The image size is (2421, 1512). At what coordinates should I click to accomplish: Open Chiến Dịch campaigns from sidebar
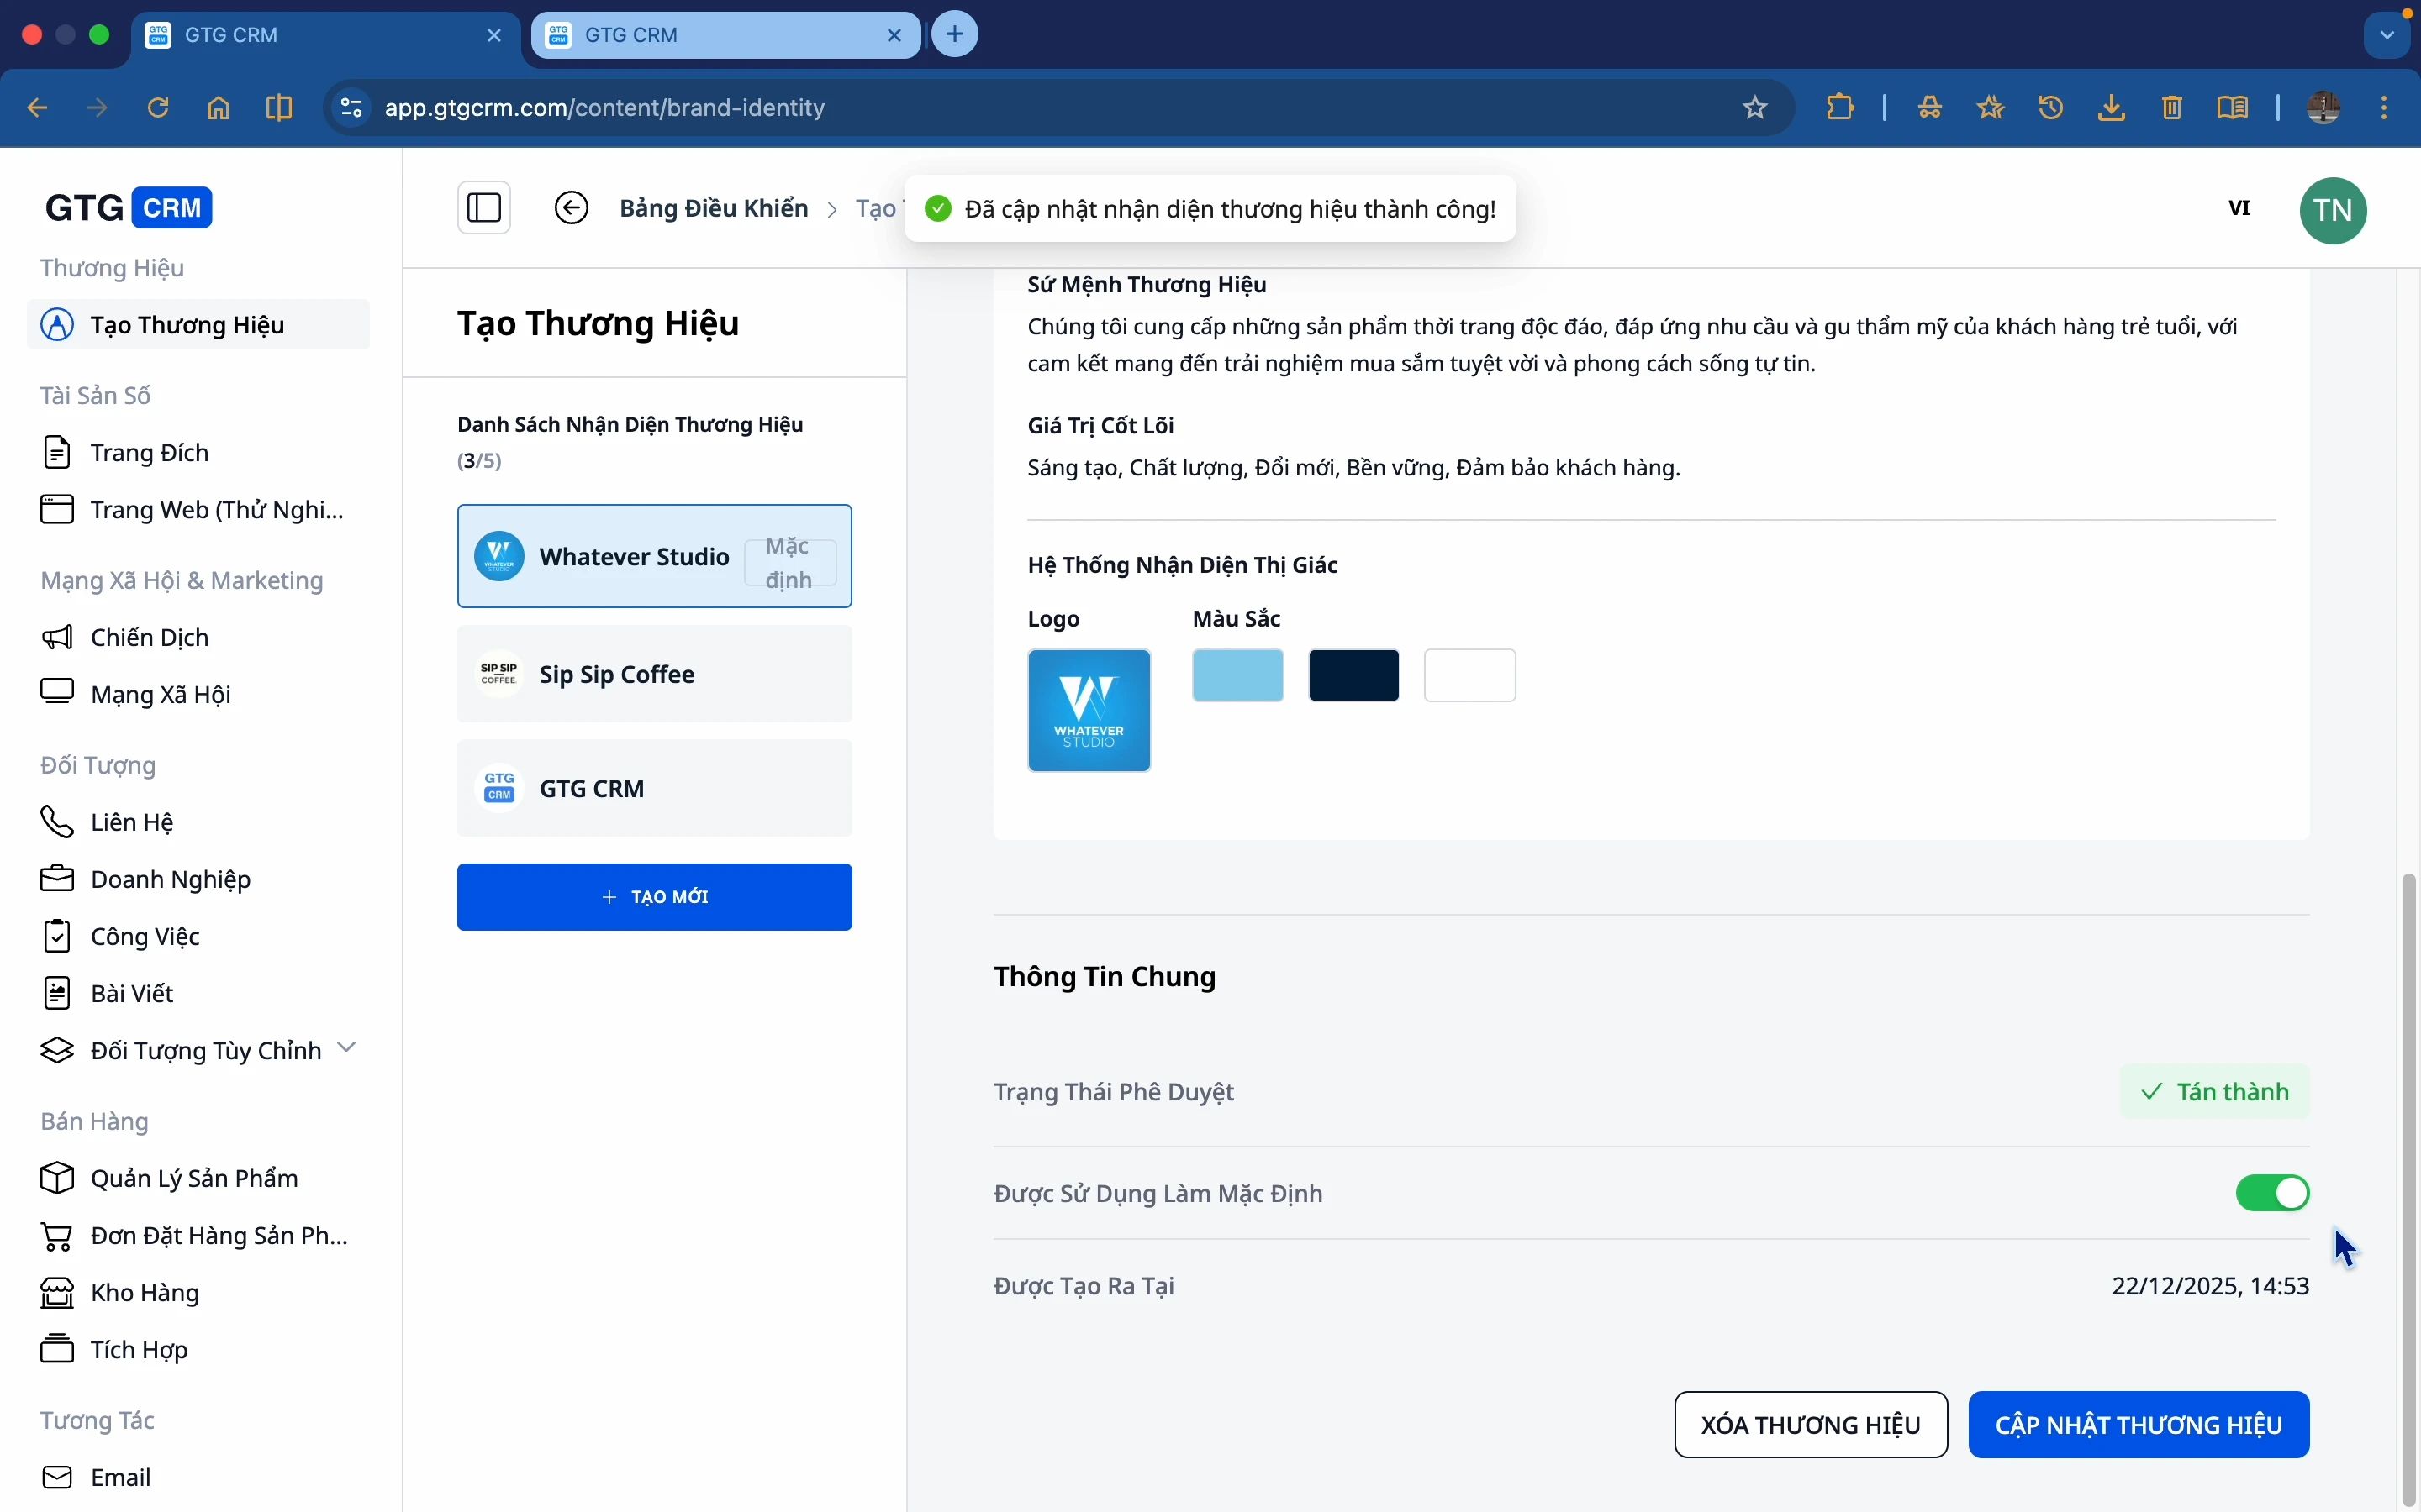[150, 637]
